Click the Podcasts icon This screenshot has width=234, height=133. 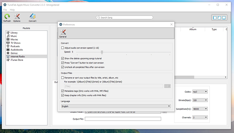tap(8, 46)
